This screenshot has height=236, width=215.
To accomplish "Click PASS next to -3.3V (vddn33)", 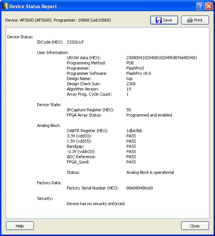I will tap(131, 152).
